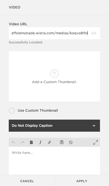Click the upload arrow circle icon
The height and width of the screenshot is (186, 109).
click(x=54, y=74)
